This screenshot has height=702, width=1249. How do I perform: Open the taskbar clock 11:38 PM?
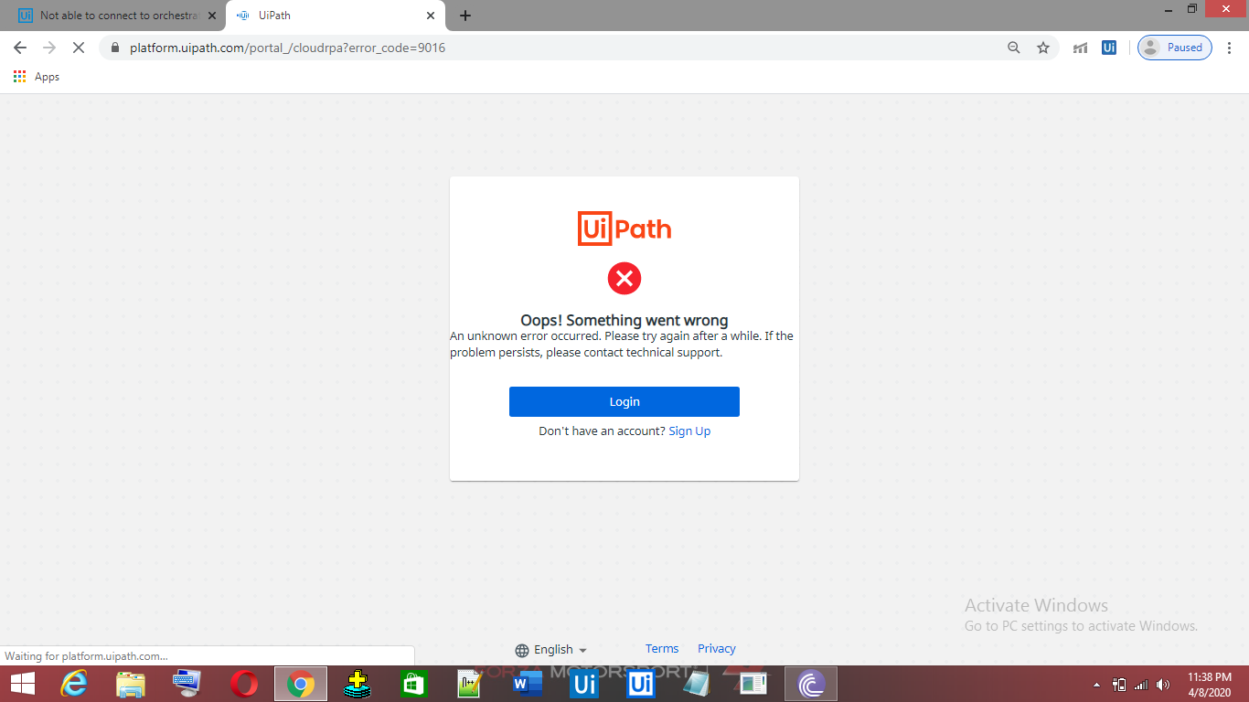[1210, 685]
